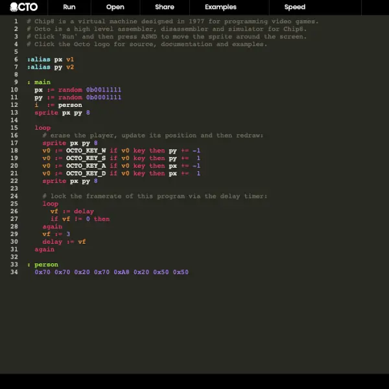Open the Examples menu
Screen dimensions: 389x389
[220, 7]
